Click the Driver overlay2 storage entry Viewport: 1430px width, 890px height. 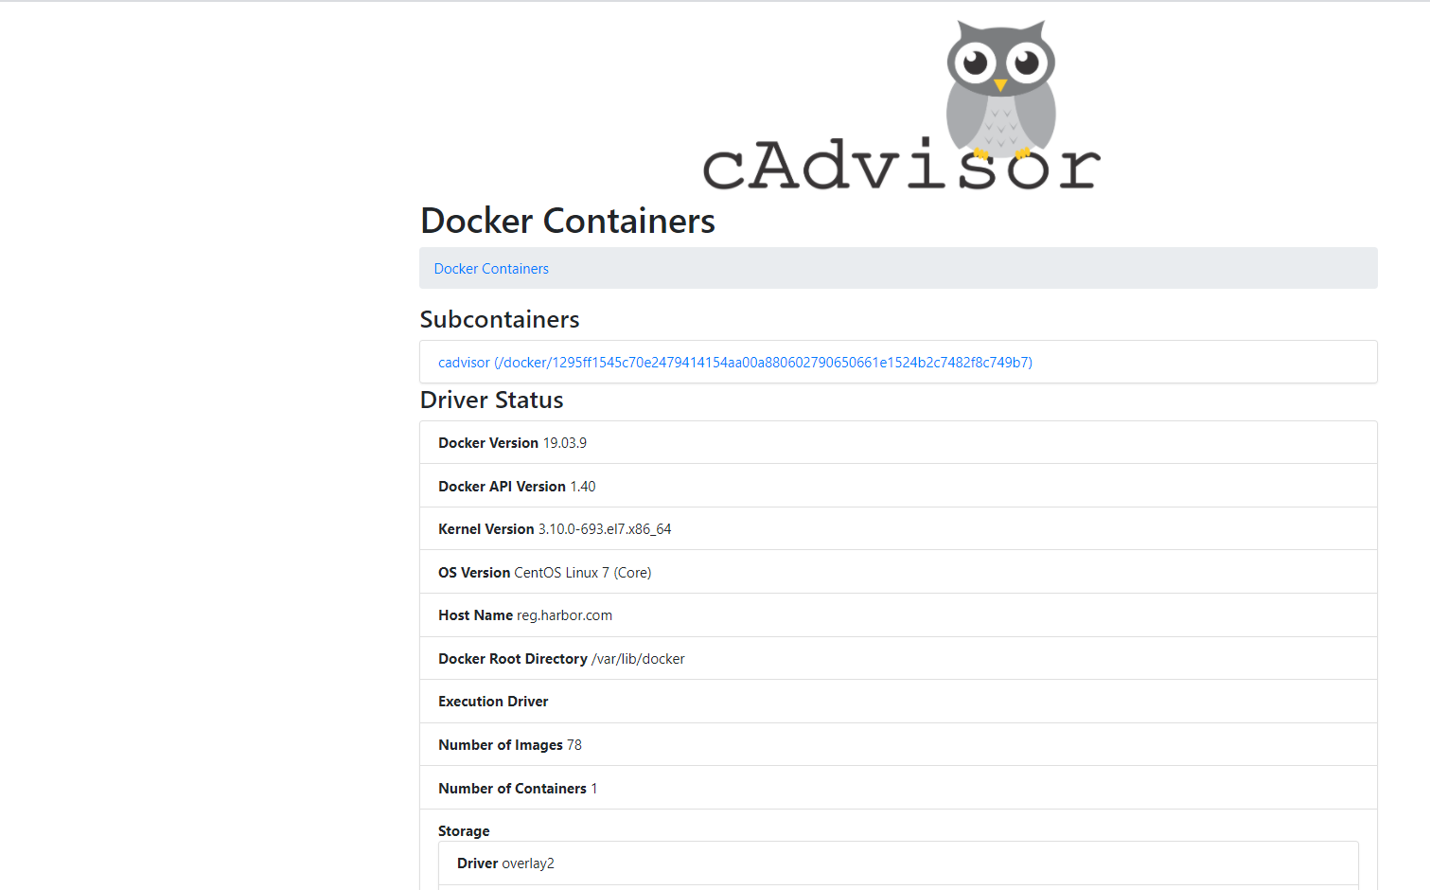coord(505,863)
